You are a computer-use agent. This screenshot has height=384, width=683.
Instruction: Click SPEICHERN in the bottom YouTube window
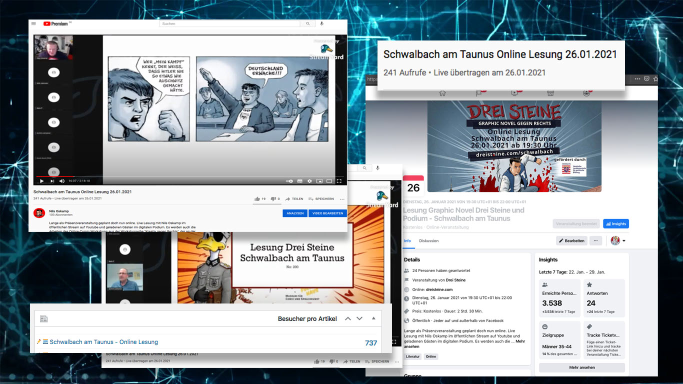click(x=377, y=361)
